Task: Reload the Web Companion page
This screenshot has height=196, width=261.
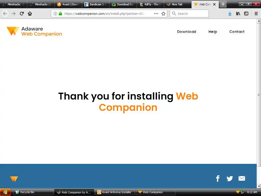Action: tap(22, 14)
